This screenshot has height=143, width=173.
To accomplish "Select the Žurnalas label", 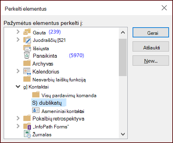I will pyautogui.click(x=42, y=135).
